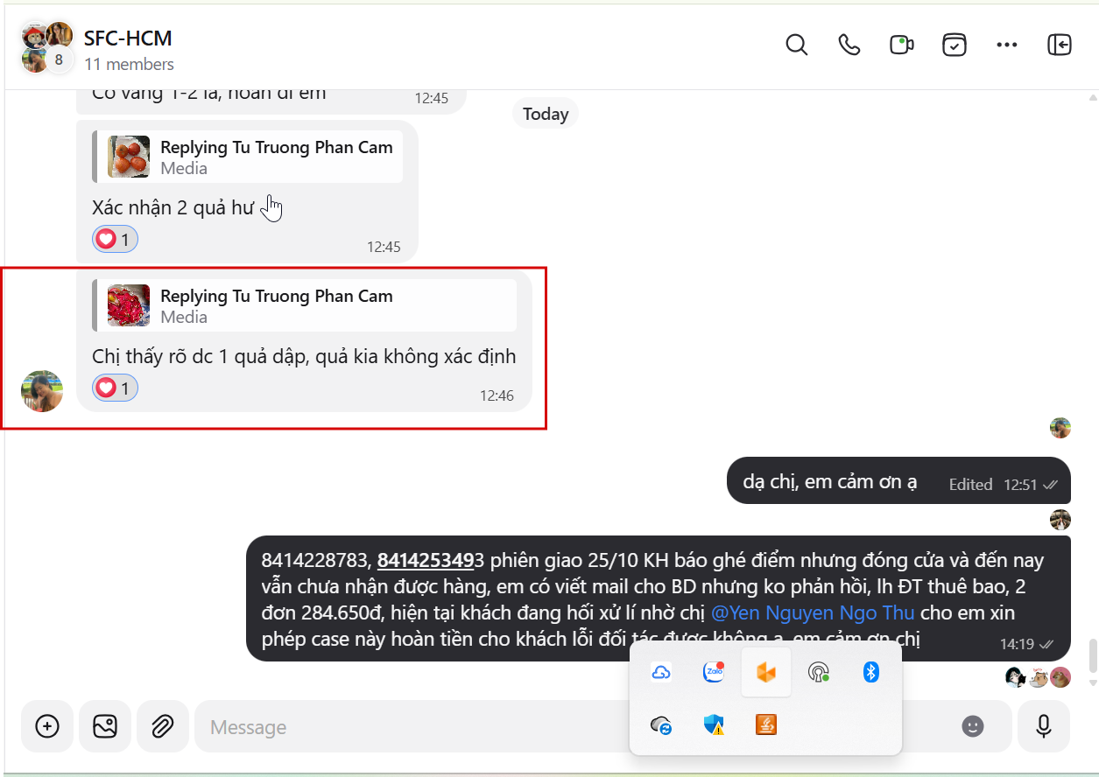Jump to the quoted message above "Xác nhận 2 quả hư"

tap(247, 157)
